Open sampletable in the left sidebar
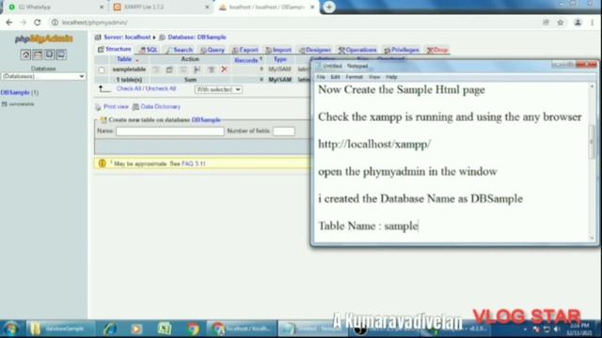Screen dimensions: 602x338 pyautogui.click(x=21, y=104)
